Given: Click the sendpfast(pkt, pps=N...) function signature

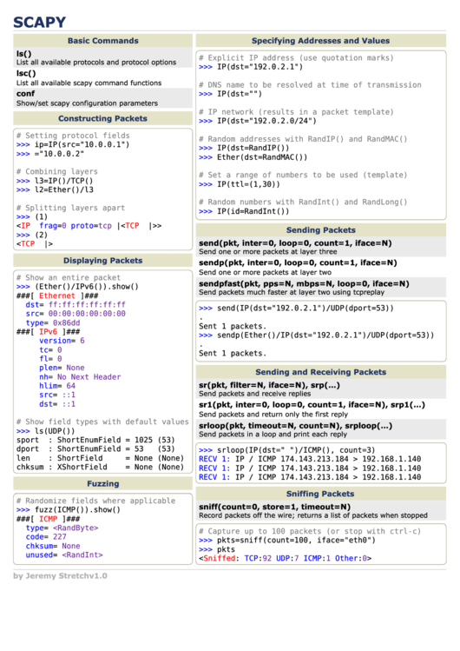Looking at the screenshot, I should (x=304, y=283).
